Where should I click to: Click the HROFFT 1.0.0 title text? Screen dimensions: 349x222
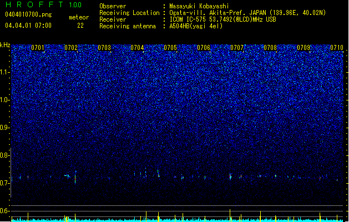click(x=44, y=4)
